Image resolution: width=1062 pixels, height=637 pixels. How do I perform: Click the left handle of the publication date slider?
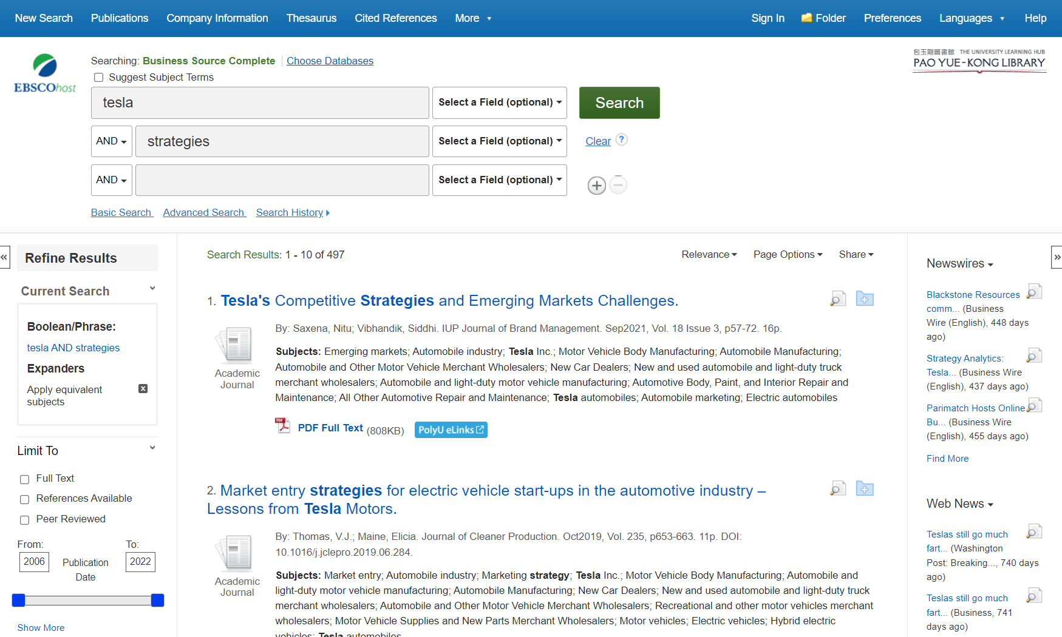pos(19,600)
